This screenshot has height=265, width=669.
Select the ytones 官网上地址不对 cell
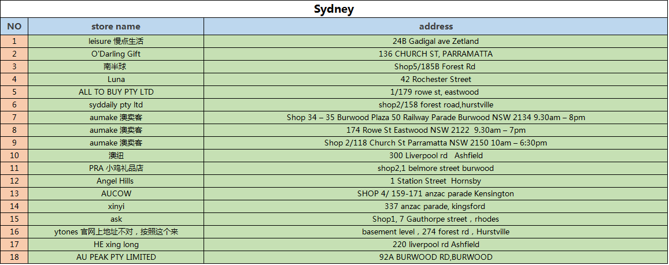[116, 232]
